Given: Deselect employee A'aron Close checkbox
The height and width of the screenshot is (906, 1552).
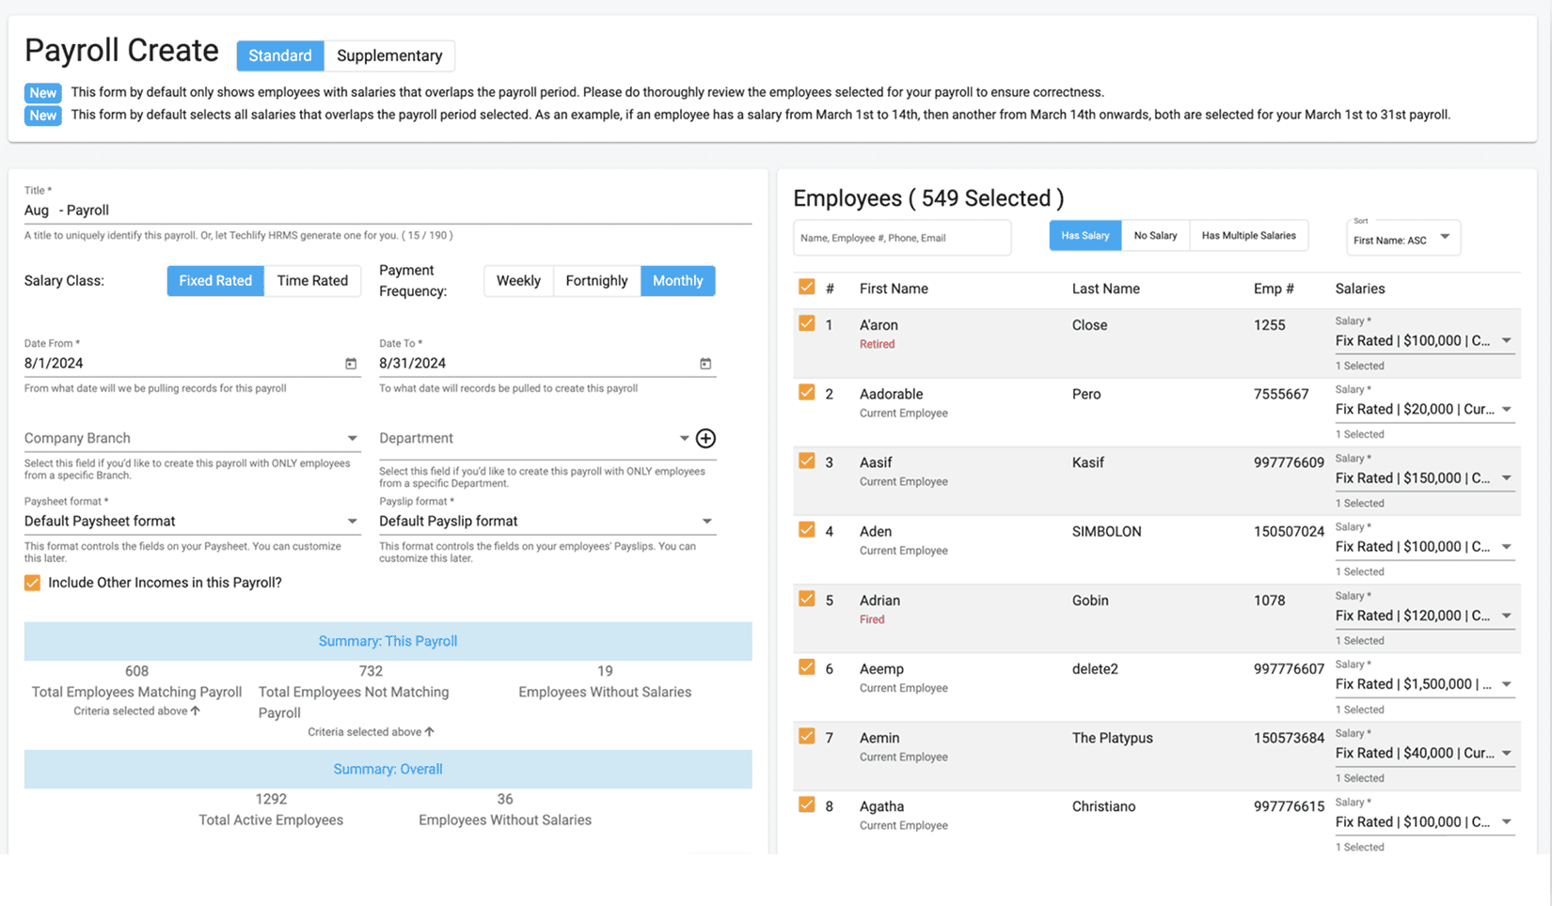Looking at the screenshot, I should tap(806, 324).
